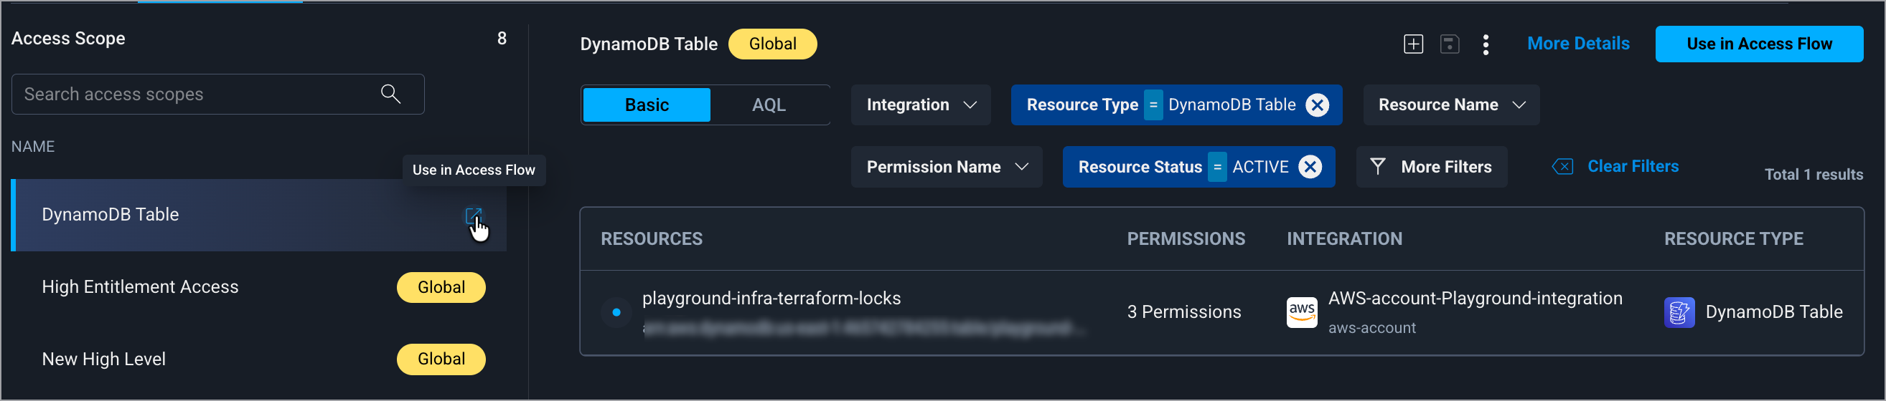Viewport: 1886px width, 401px height.
Task: Open the Permission Name dropdown
Action: [x=946, y=168]
